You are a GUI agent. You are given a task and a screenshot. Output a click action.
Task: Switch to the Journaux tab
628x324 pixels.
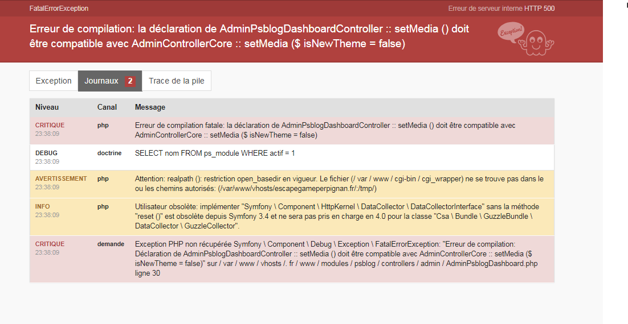(110, 81)
